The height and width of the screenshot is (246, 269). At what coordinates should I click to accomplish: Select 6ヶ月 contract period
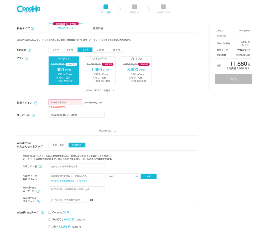click(x=70, y=50)
